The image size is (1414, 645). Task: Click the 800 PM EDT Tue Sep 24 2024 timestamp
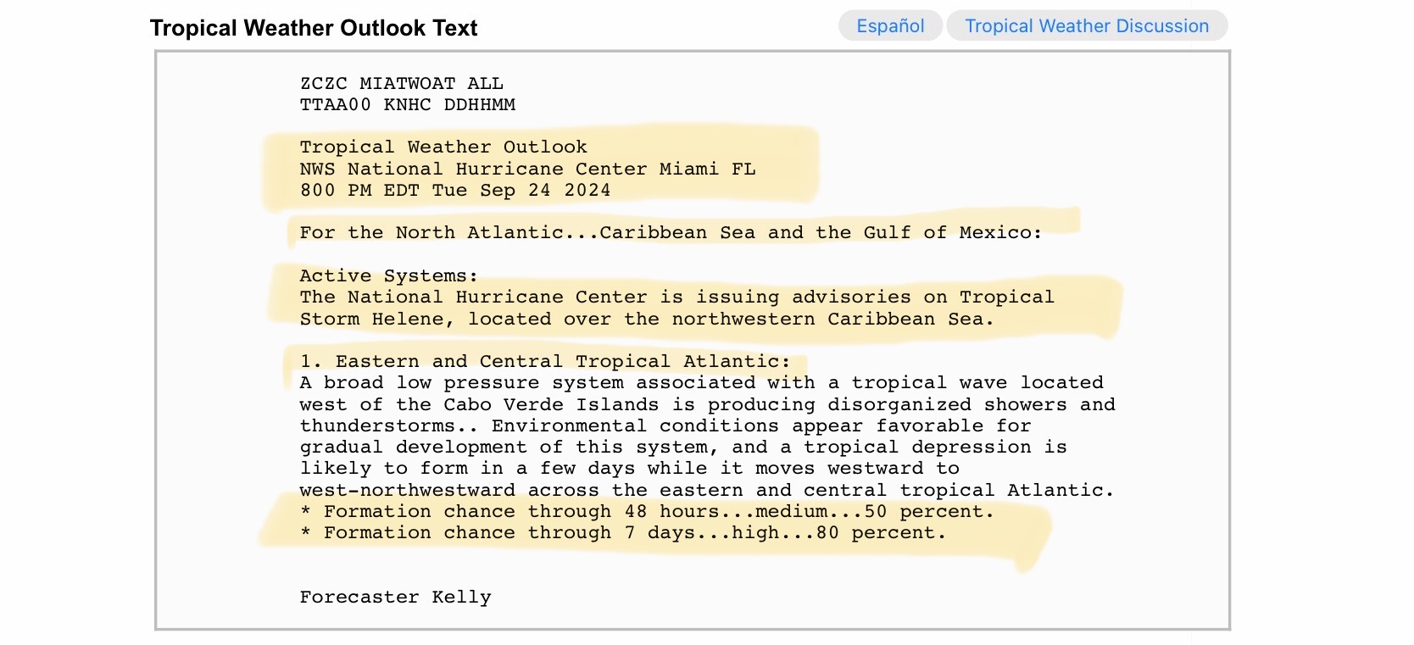455,190
